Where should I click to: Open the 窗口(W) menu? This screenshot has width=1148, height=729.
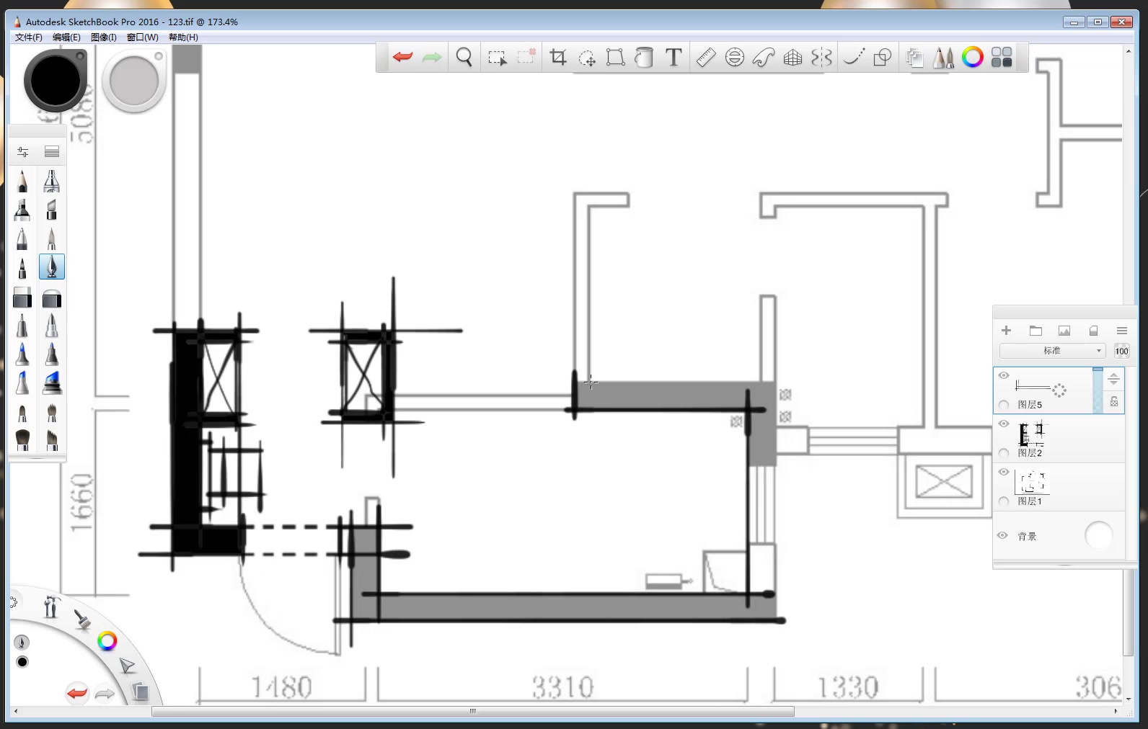[x=143, y=37]
